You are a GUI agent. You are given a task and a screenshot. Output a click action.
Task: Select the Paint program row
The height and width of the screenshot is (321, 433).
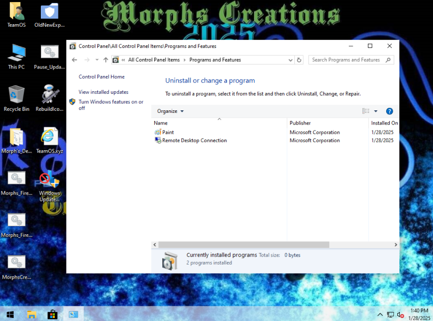click(x=275, y=132)
